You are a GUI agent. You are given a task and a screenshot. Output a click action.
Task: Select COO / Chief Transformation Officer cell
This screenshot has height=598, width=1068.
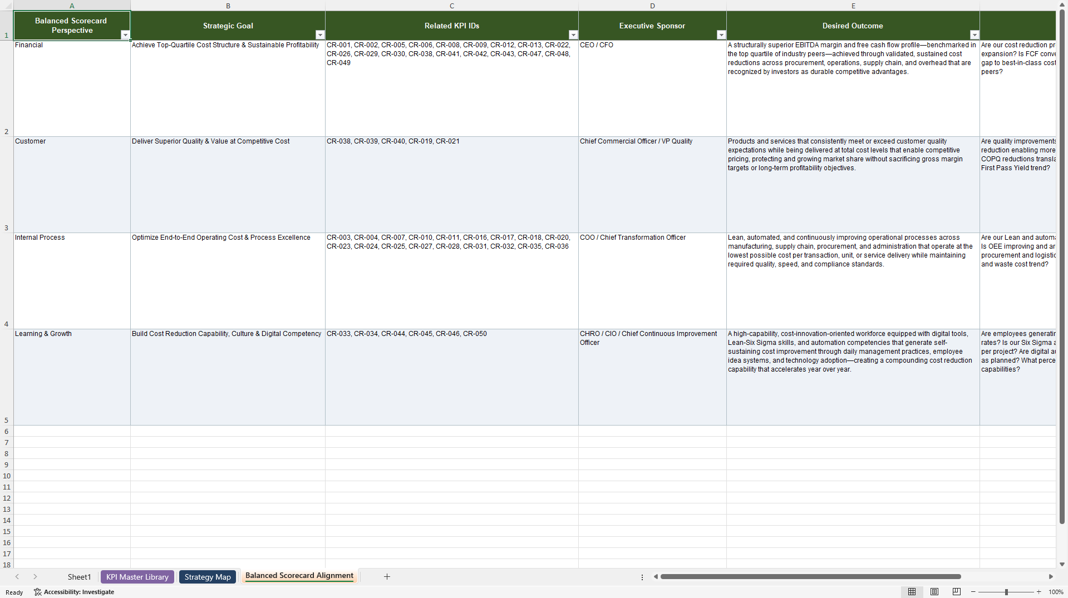pos(652,281)
